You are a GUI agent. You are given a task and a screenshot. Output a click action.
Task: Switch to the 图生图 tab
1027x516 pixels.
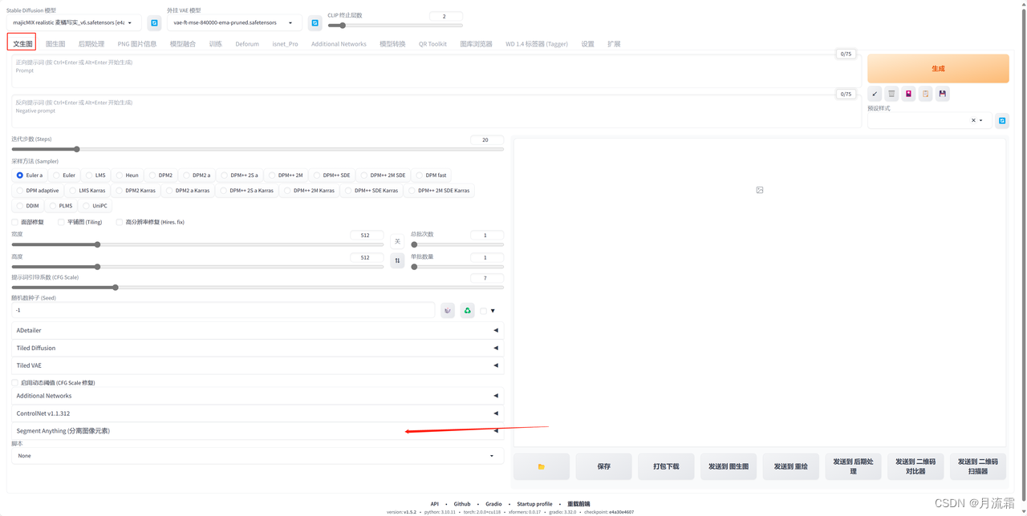[x=55, y=44]
